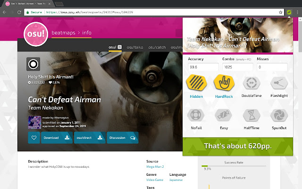Select the osu!catch mode tab
302x189 pixels.
[157, 47]
